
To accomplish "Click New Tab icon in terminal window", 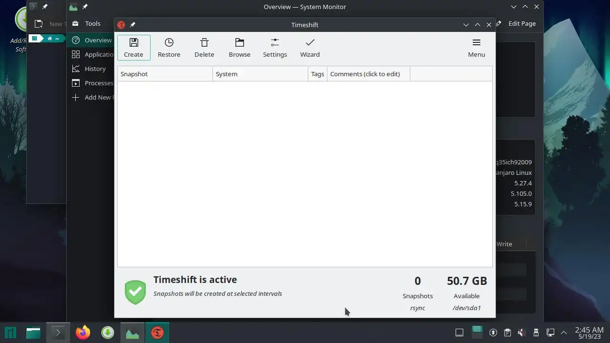I will (39, 24).
